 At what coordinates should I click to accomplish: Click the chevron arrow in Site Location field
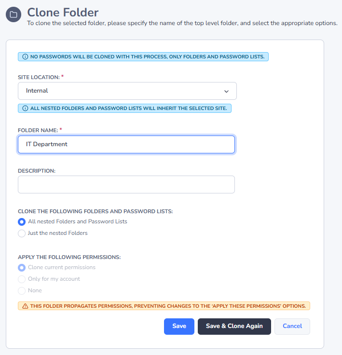[x=226, y=91]
